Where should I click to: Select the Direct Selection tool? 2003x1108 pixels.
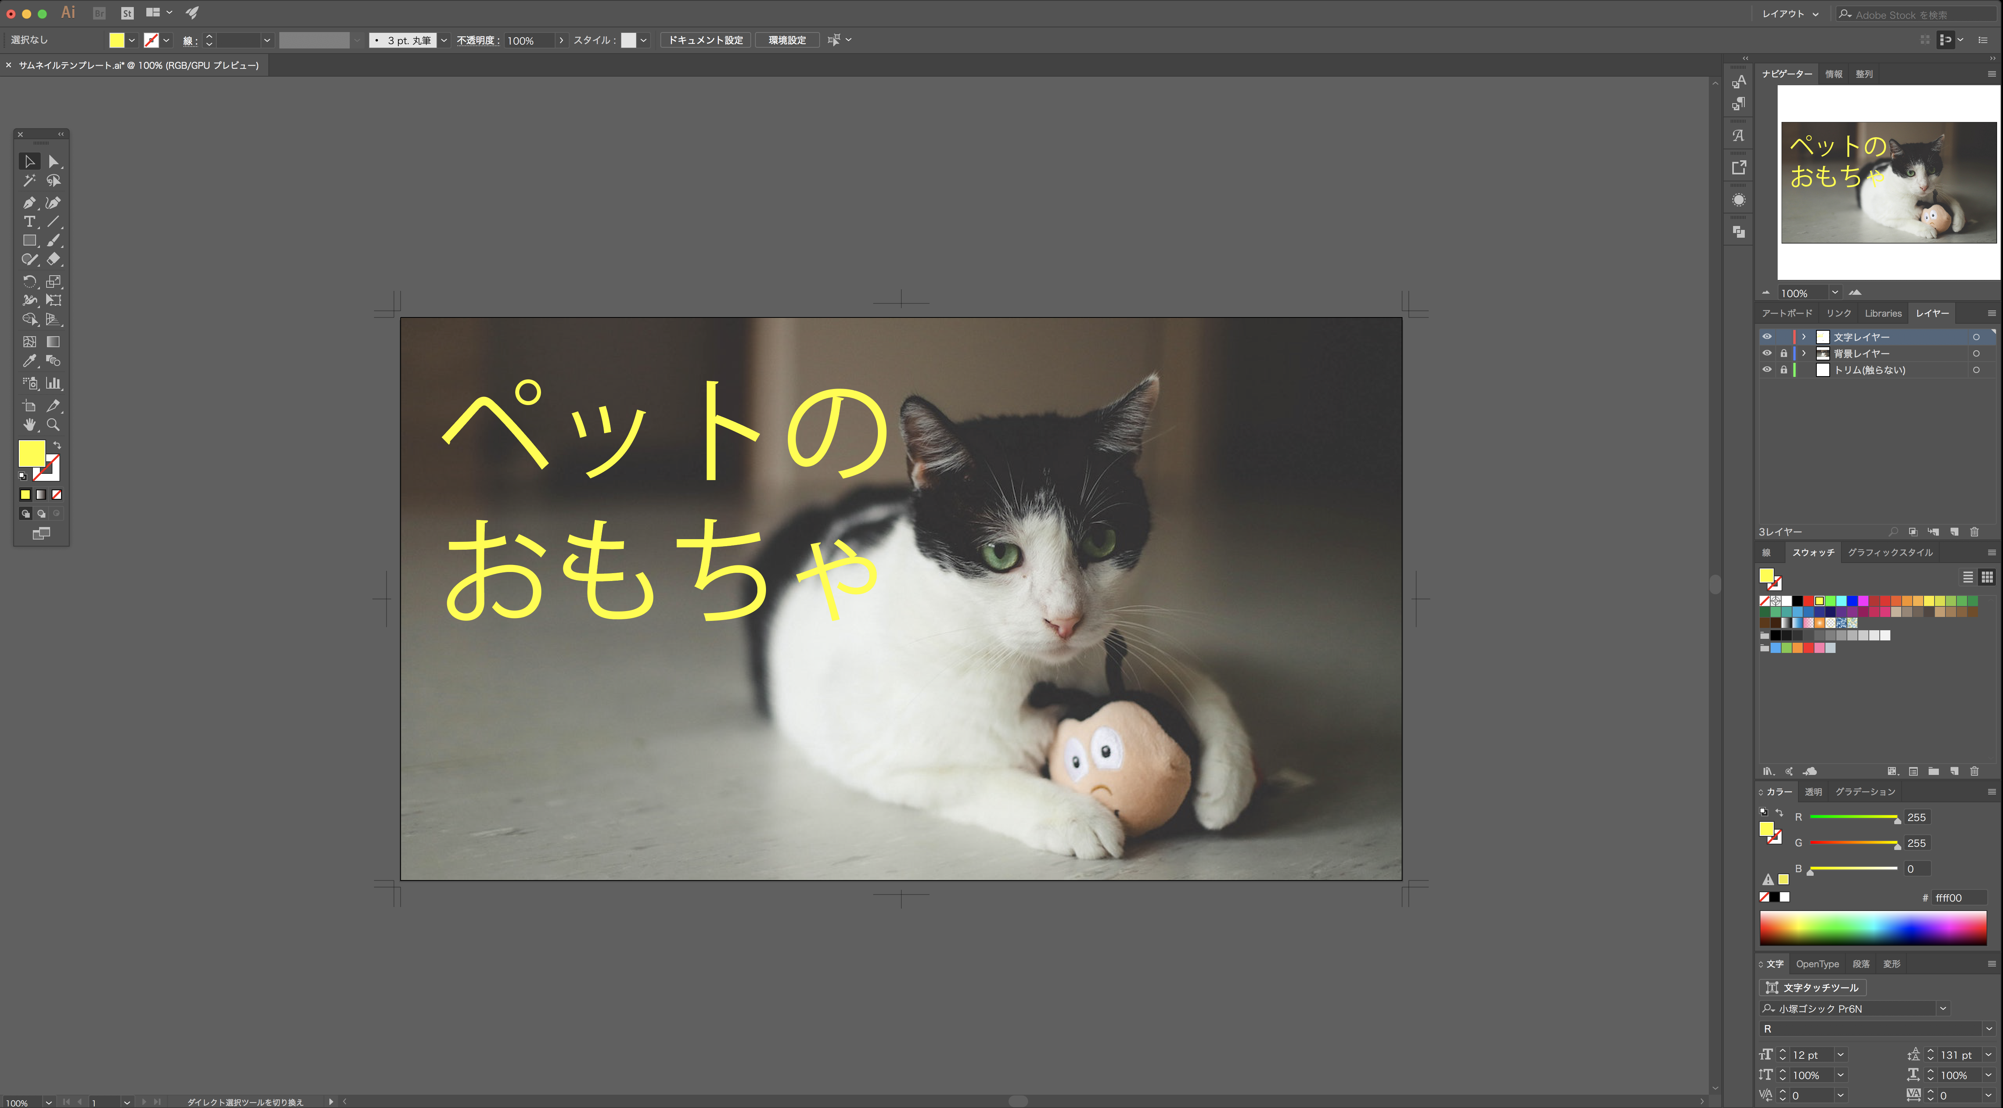pyautogui.click(x=53, y=161)
